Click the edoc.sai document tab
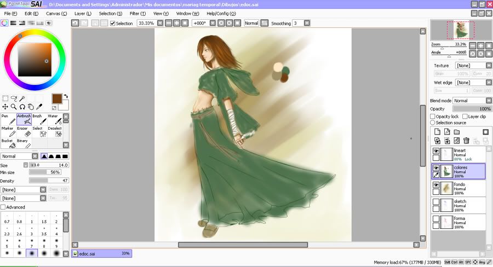The width and height of the screenshot is (493, 267). tap(101, 253)
